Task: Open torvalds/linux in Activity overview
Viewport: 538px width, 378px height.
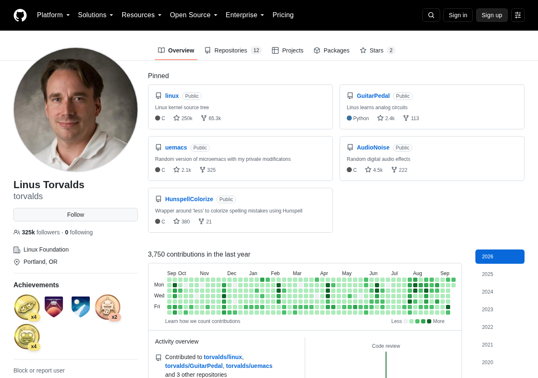Action: pos(223,357)
